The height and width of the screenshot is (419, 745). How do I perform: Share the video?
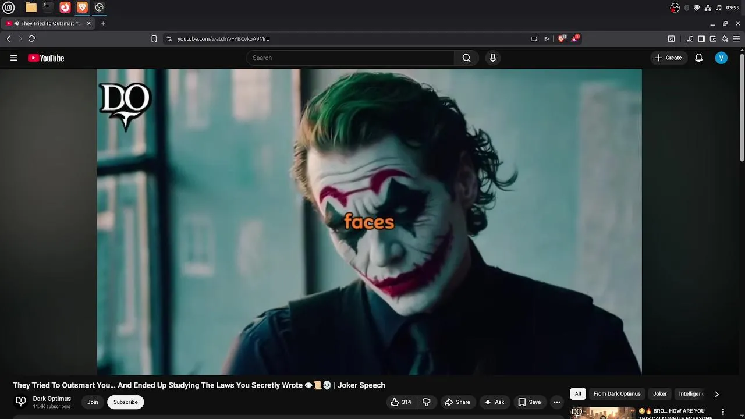[457, 402]
